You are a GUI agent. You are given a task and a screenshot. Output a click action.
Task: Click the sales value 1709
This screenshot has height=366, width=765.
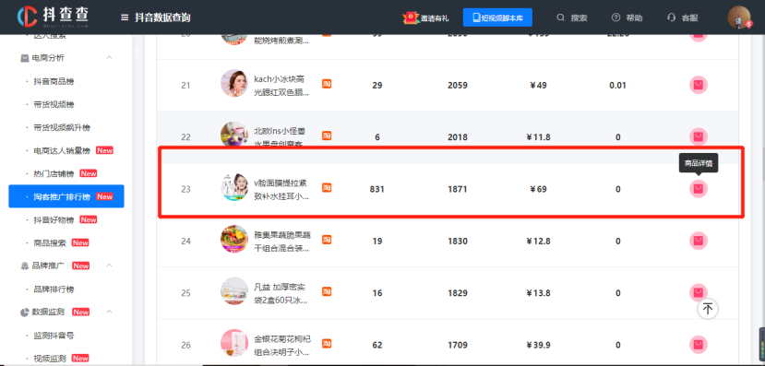457,345
